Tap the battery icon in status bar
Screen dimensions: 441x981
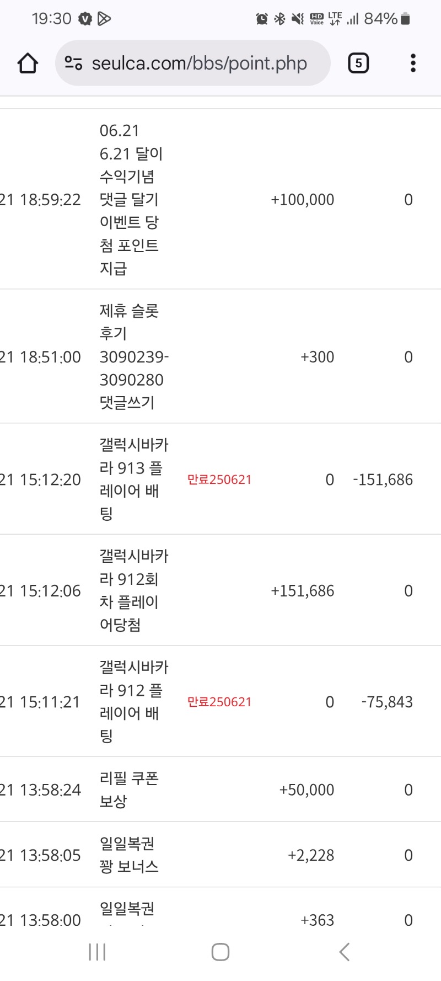pos(405,19)
